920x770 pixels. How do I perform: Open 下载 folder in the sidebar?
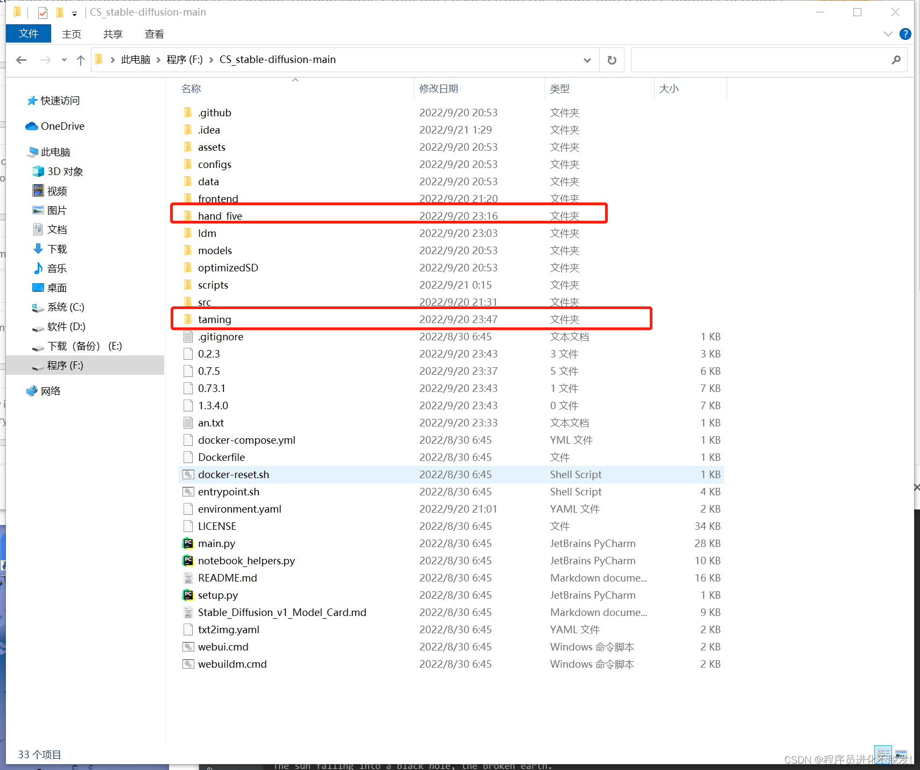point(57,249)
